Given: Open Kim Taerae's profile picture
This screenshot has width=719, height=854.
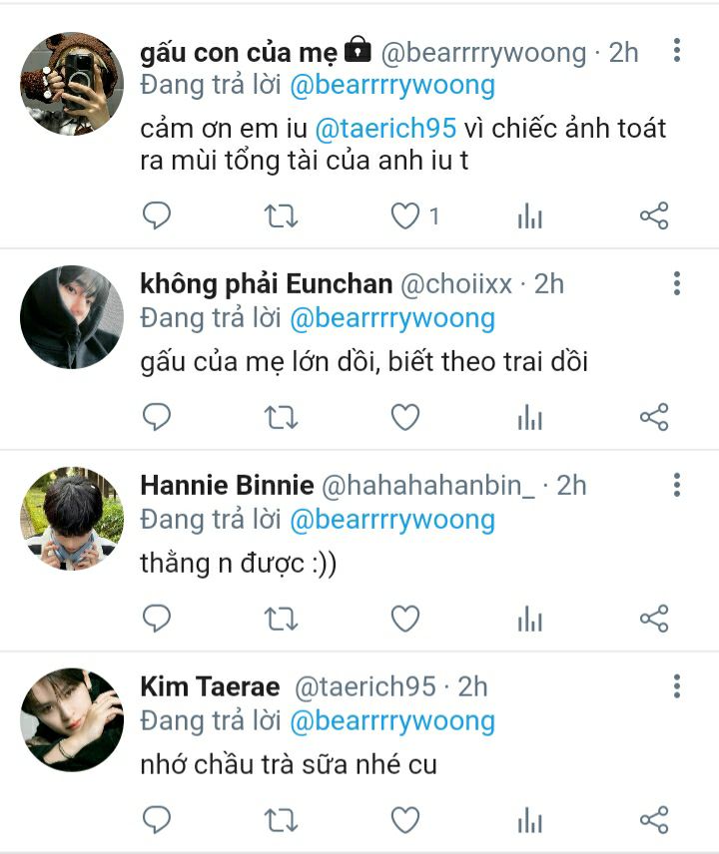Looking at the screenshot, I should [x=72, y=719].
